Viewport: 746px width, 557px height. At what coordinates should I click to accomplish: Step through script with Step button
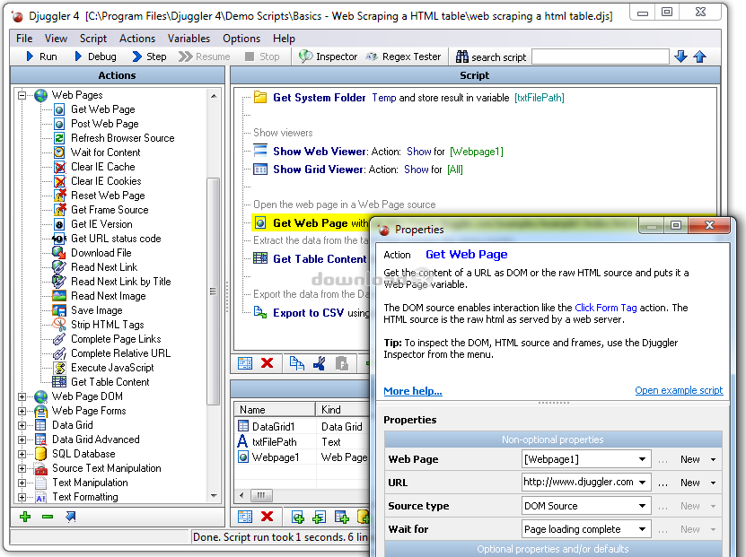coord(149,57)
